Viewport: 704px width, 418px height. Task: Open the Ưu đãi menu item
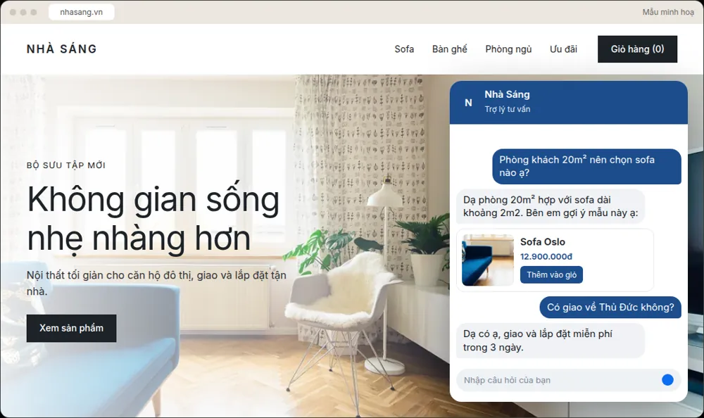pos(563,49)
